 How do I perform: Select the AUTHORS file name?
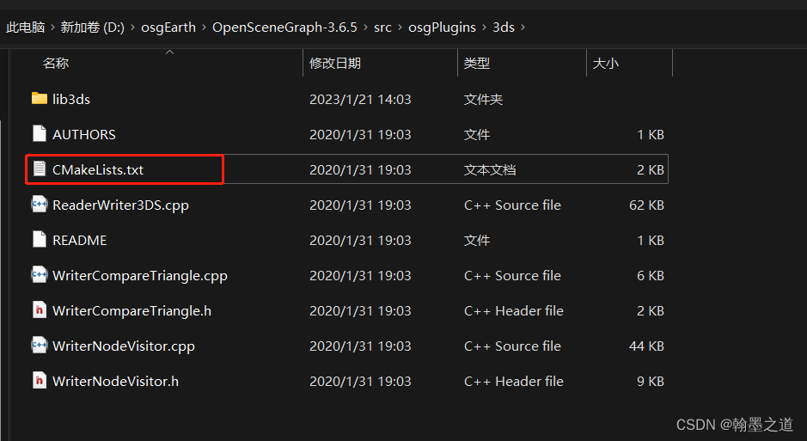(x=84, y=134)
